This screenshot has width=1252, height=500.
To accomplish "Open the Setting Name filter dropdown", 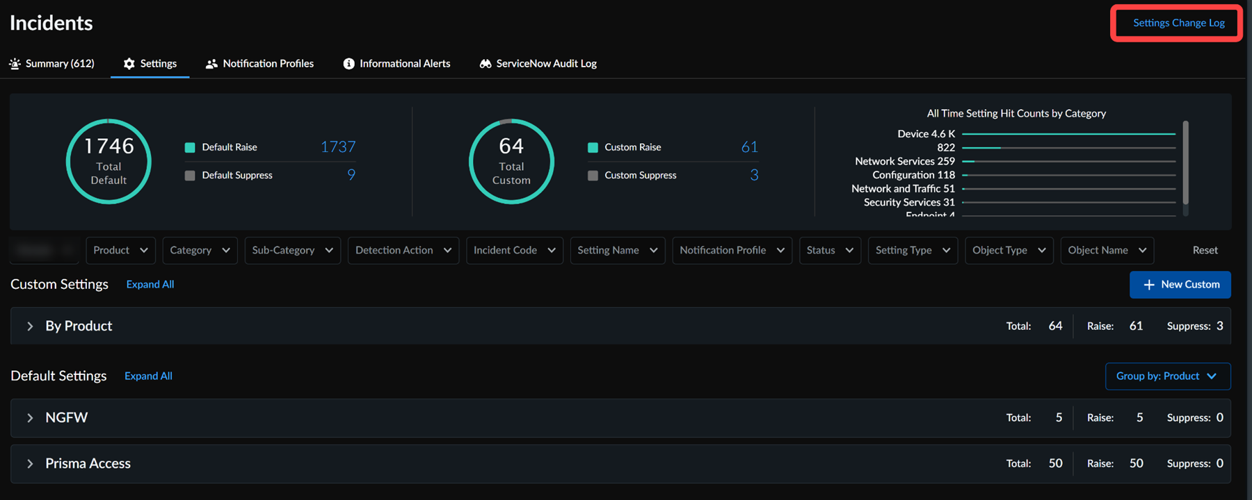I will [x=618, y=250].
